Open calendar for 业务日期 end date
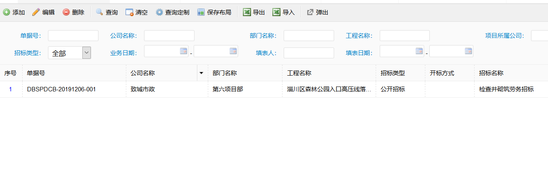The height and width of the screenshot is (171, 548). (233, 51)
